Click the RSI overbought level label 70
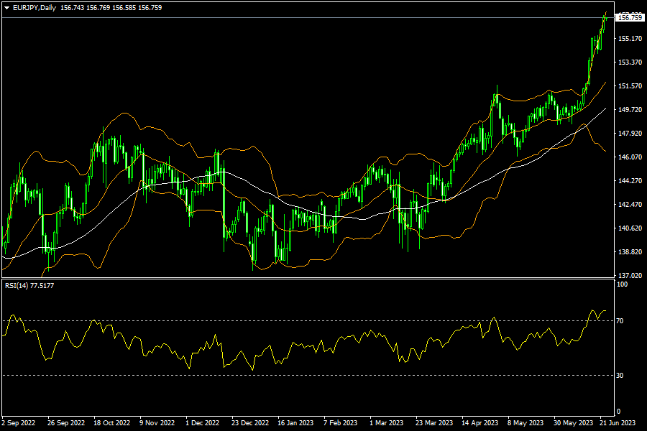The image size is (647, 431). coord(620,320)
